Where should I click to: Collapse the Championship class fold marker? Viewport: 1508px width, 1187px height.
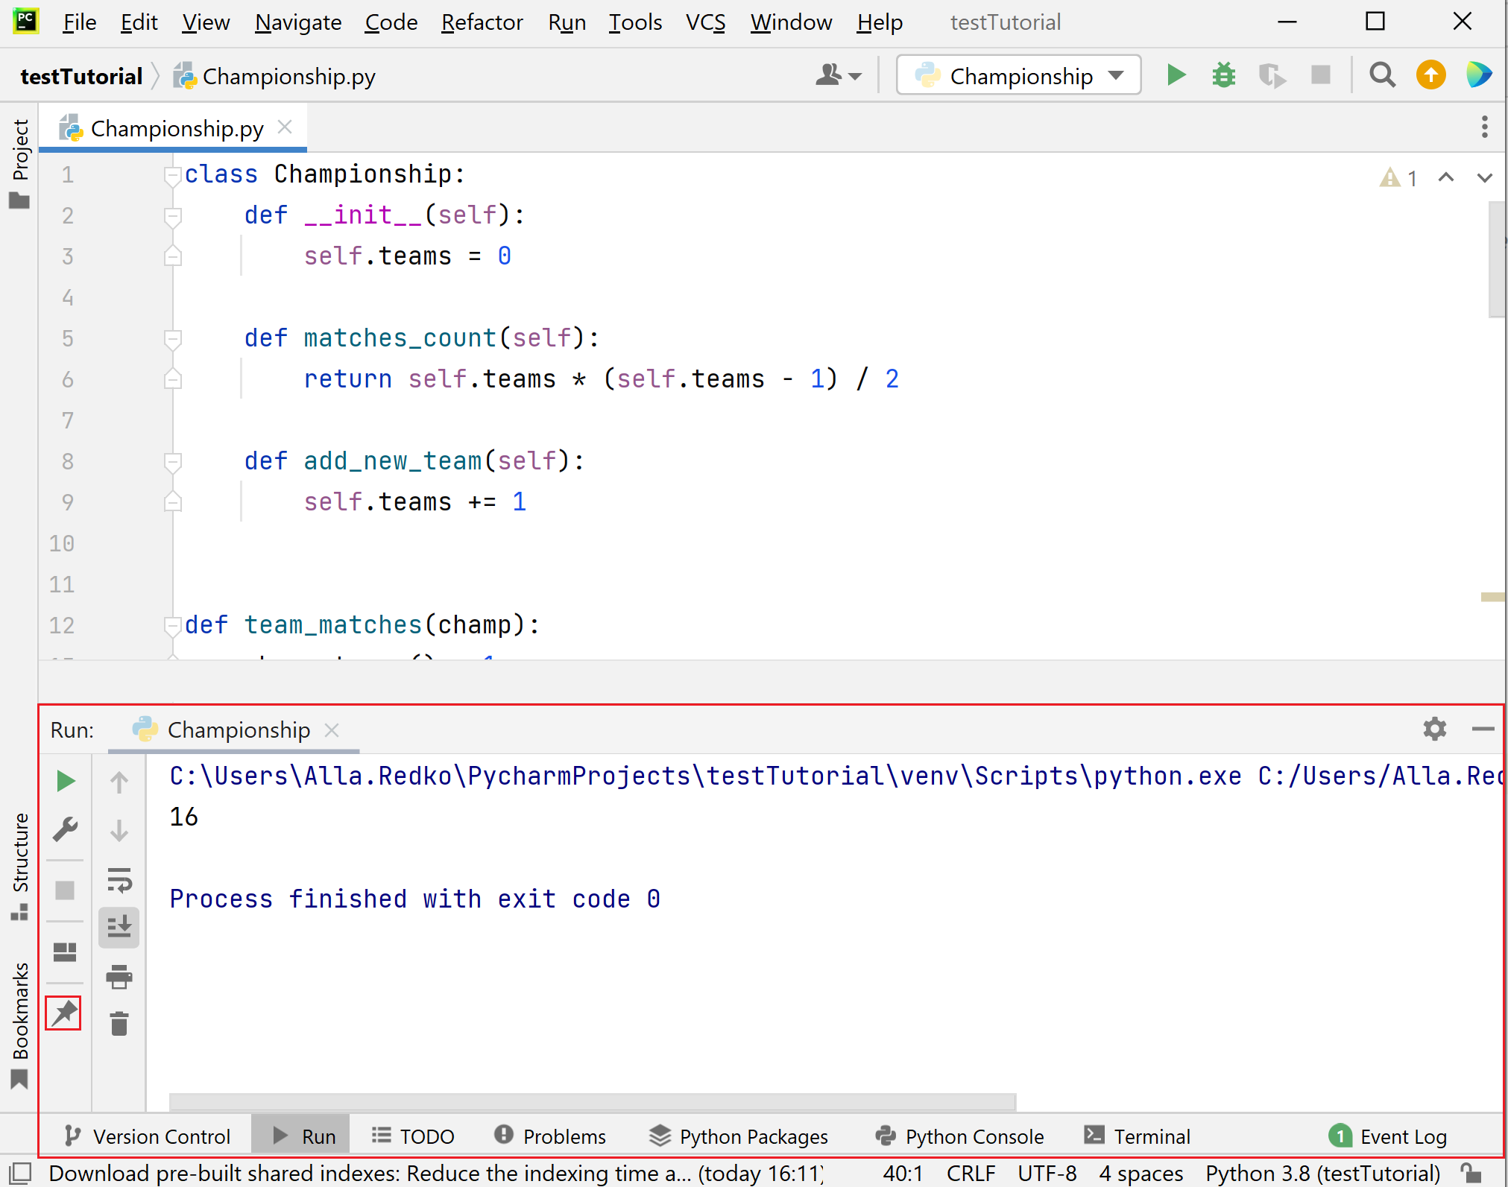173,175
